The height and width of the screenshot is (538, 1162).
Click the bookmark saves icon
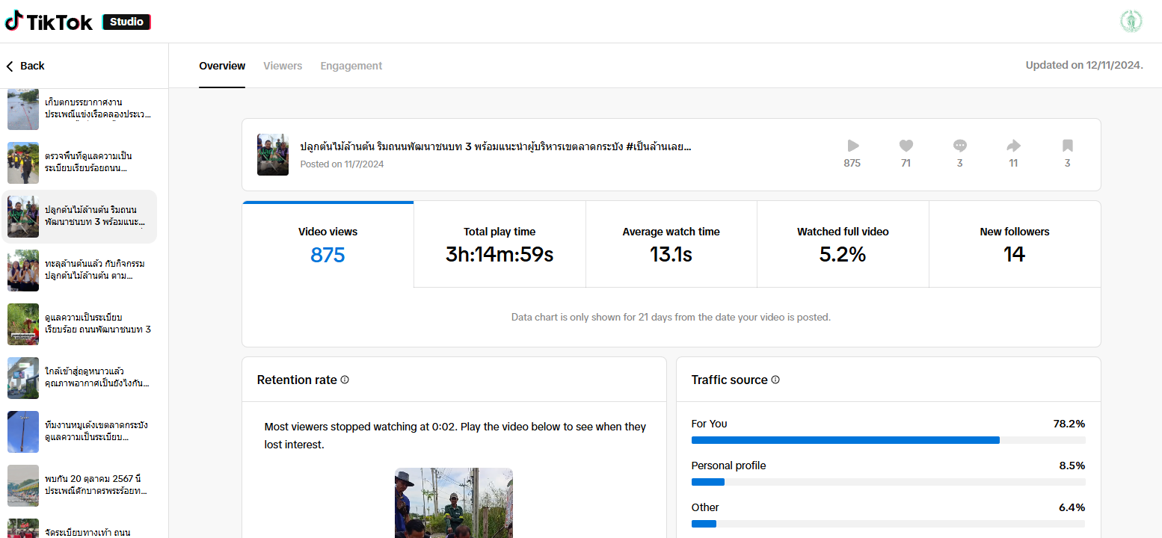(x=1067, y=146)
